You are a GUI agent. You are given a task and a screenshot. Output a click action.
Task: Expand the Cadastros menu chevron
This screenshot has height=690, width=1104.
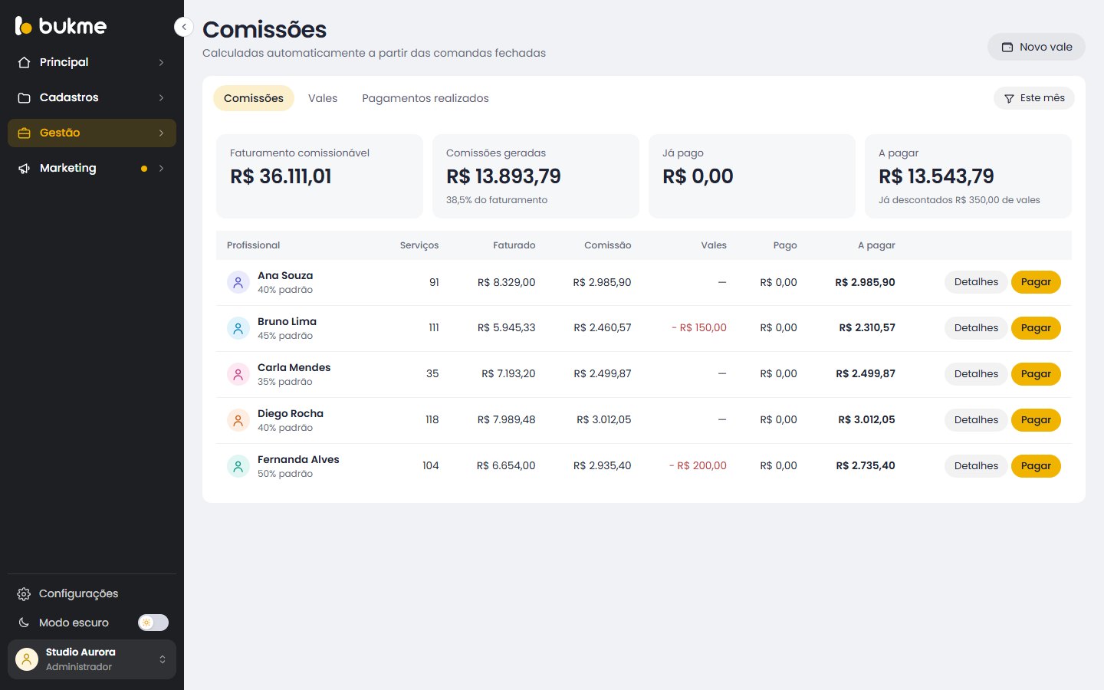[x=161, y=97]
